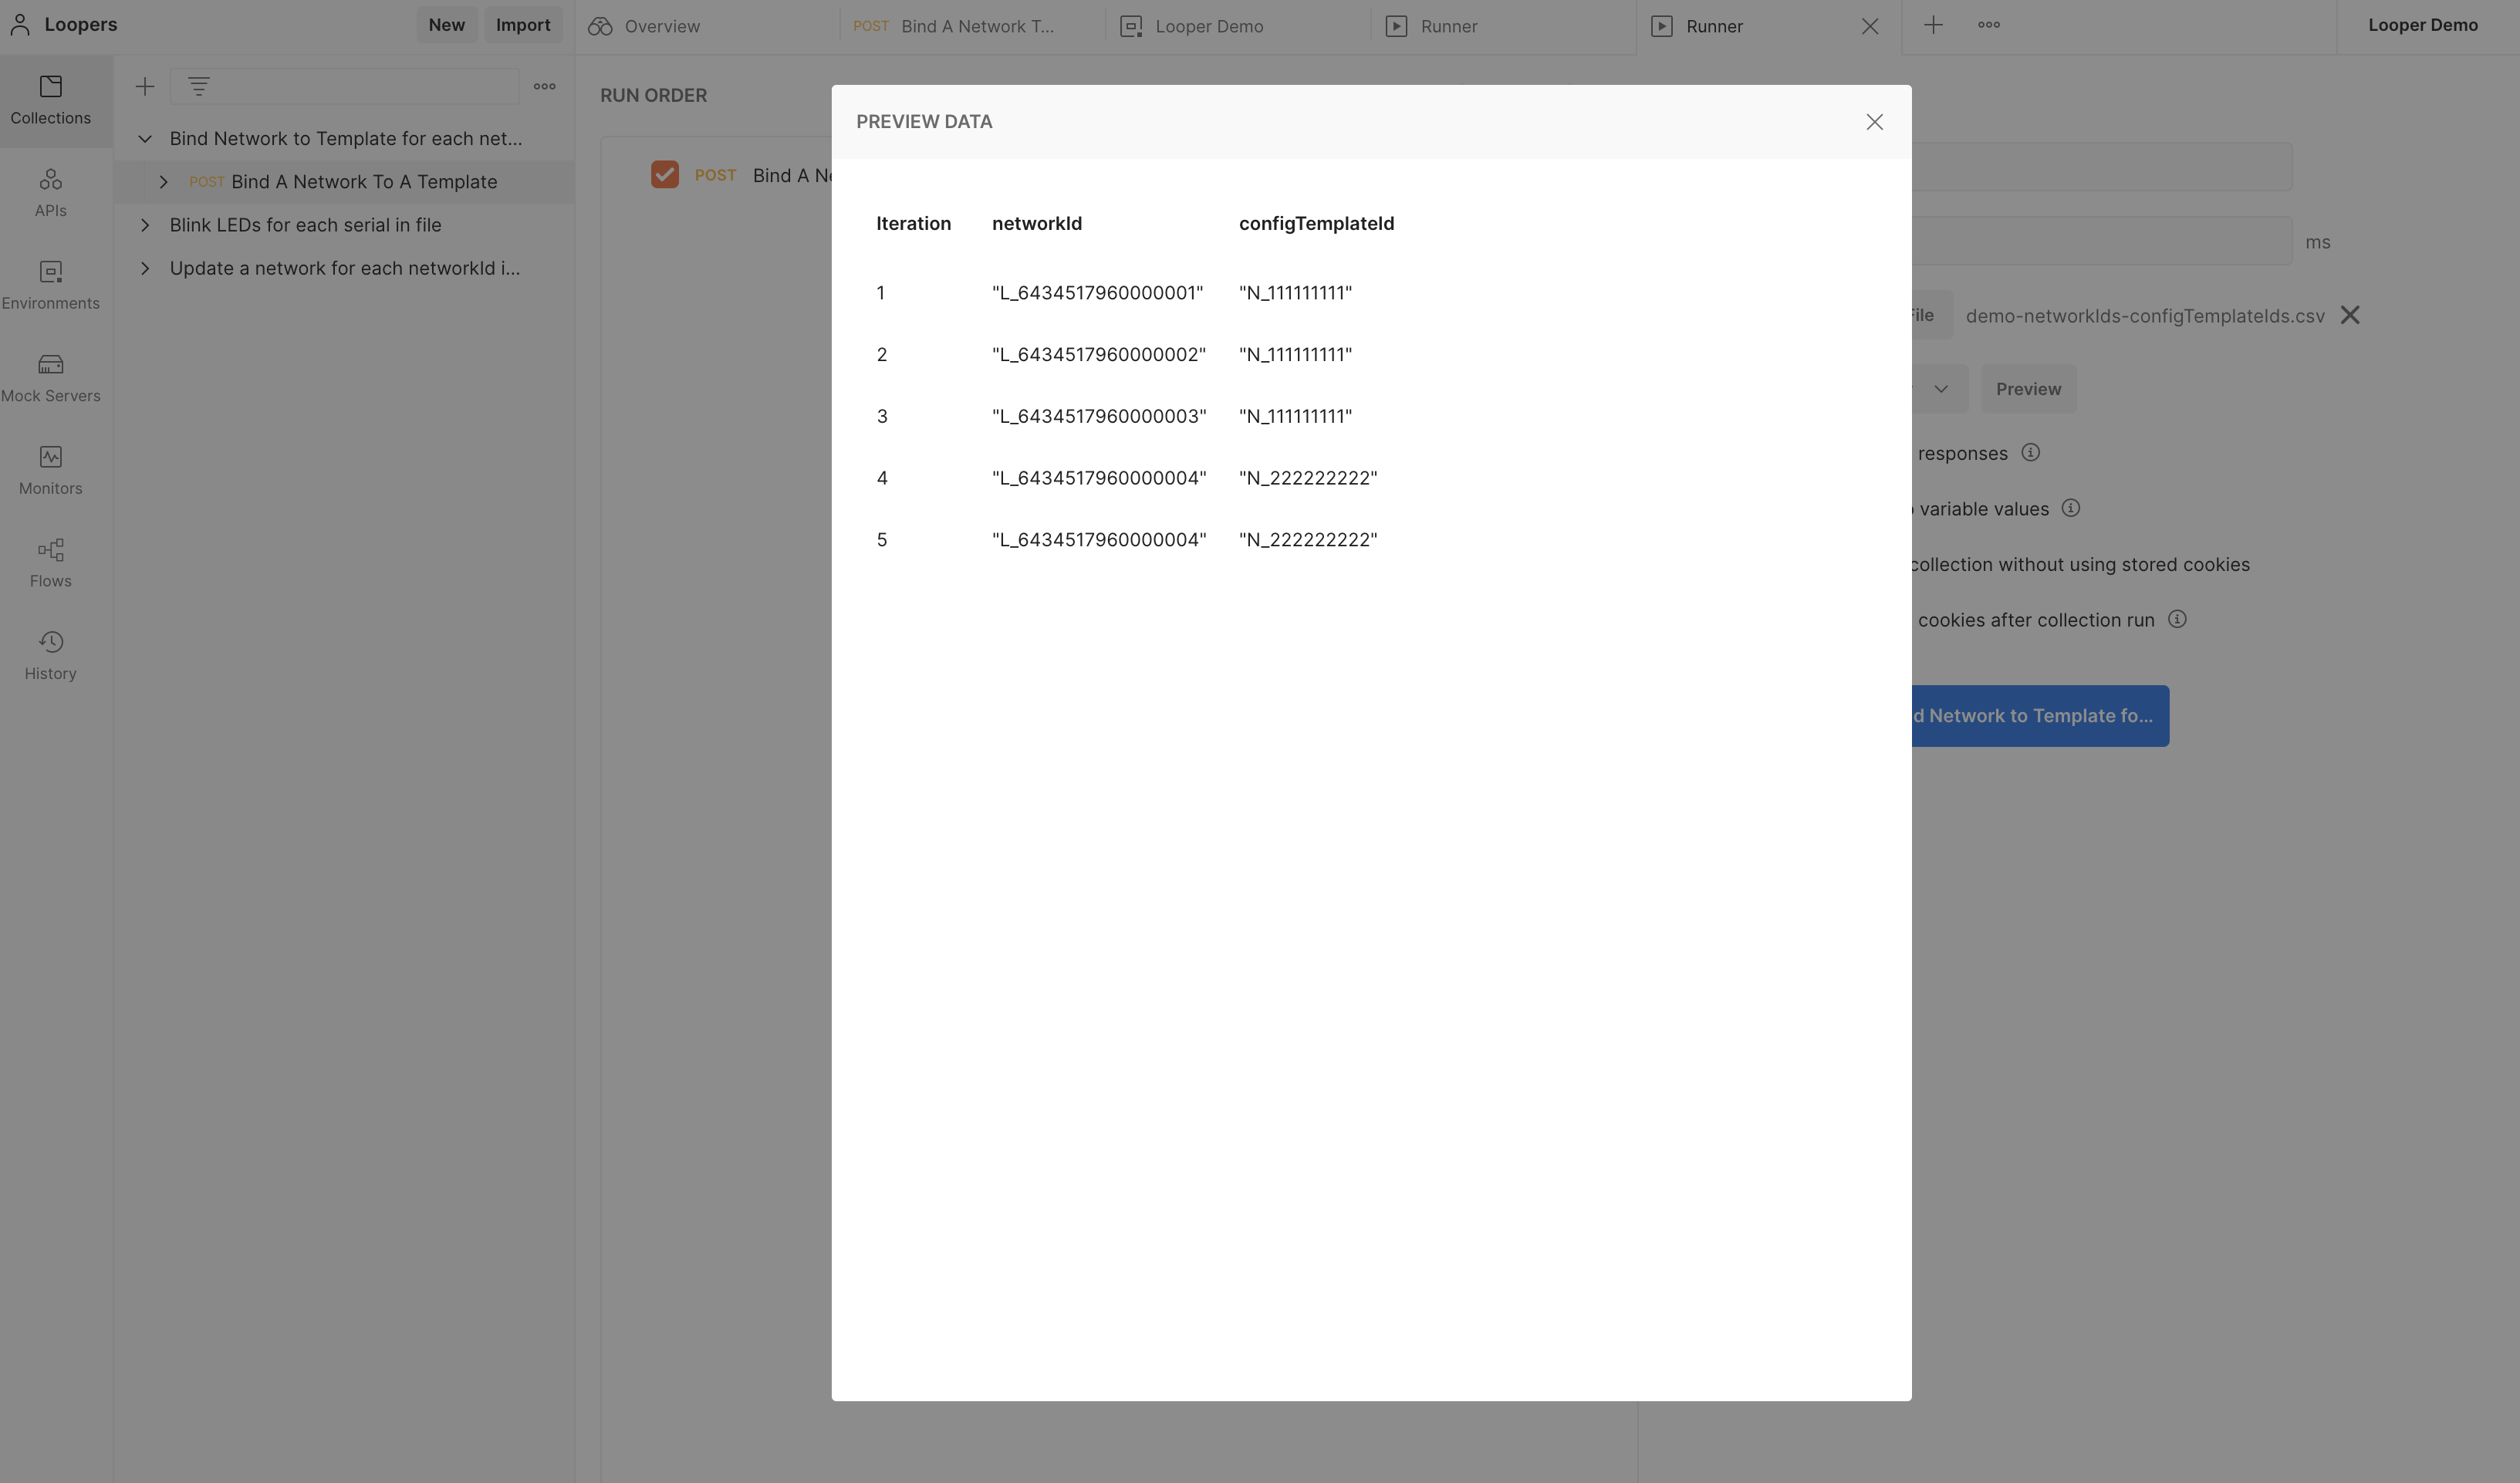Remove the demo-networkIds-configTemplateIds.csv file
This screenshot has height=1483, width=2520.
pos(2351,315)
